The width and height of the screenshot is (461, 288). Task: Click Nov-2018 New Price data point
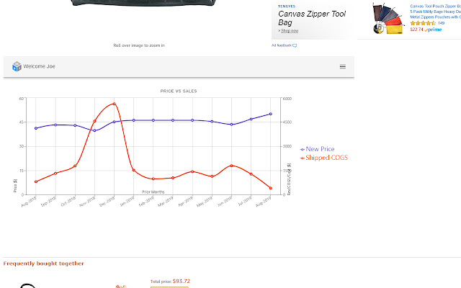[94, 130]
